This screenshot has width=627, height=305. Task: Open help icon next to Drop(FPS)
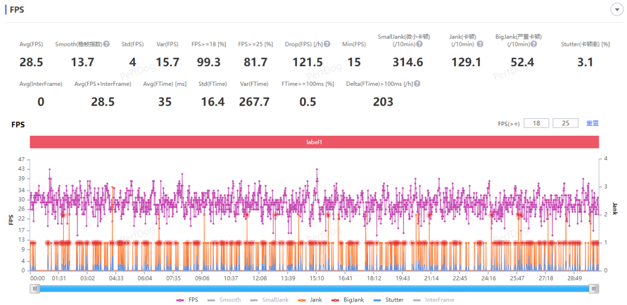point(327,44)
